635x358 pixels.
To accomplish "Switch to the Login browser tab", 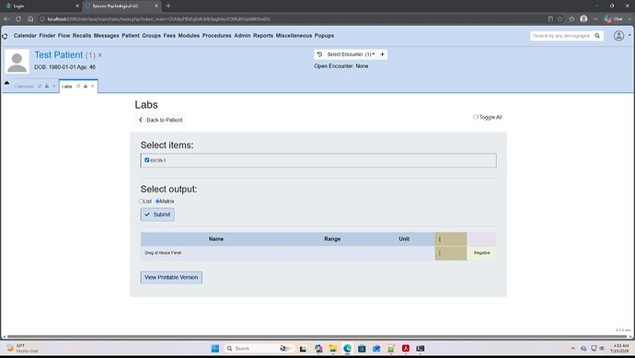I will (x=40, y=6).
